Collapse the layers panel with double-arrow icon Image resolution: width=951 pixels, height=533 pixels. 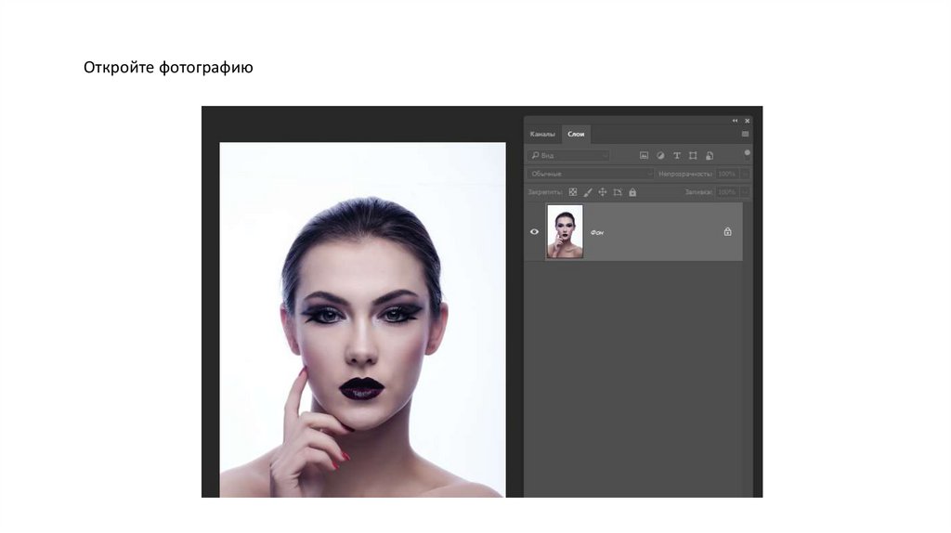point(736,121)
